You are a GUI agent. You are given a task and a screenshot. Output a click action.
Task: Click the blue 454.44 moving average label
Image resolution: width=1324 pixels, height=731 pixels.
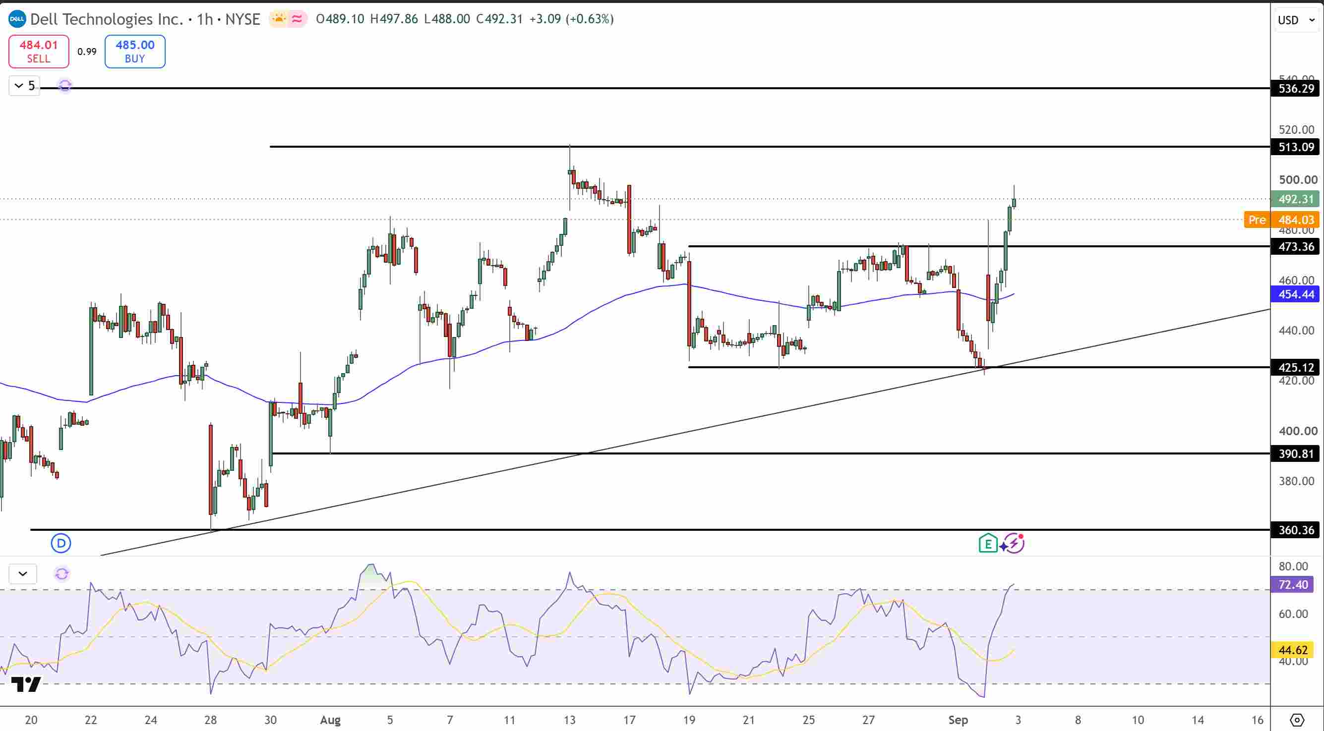(1295, 294)
